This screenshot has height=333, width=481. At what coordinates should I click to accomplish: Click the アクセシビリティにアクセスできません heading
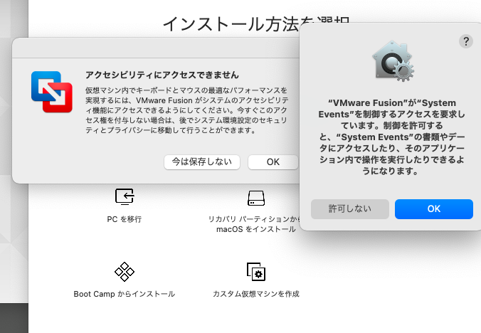(162, 75)
